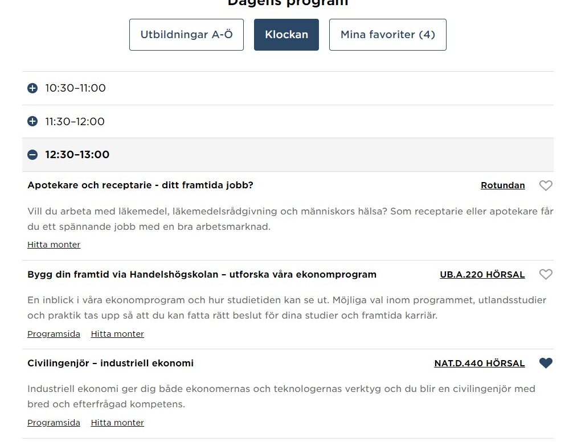Open the UB.A.220 HÖRSAL location link

click(x=482, y=274)
